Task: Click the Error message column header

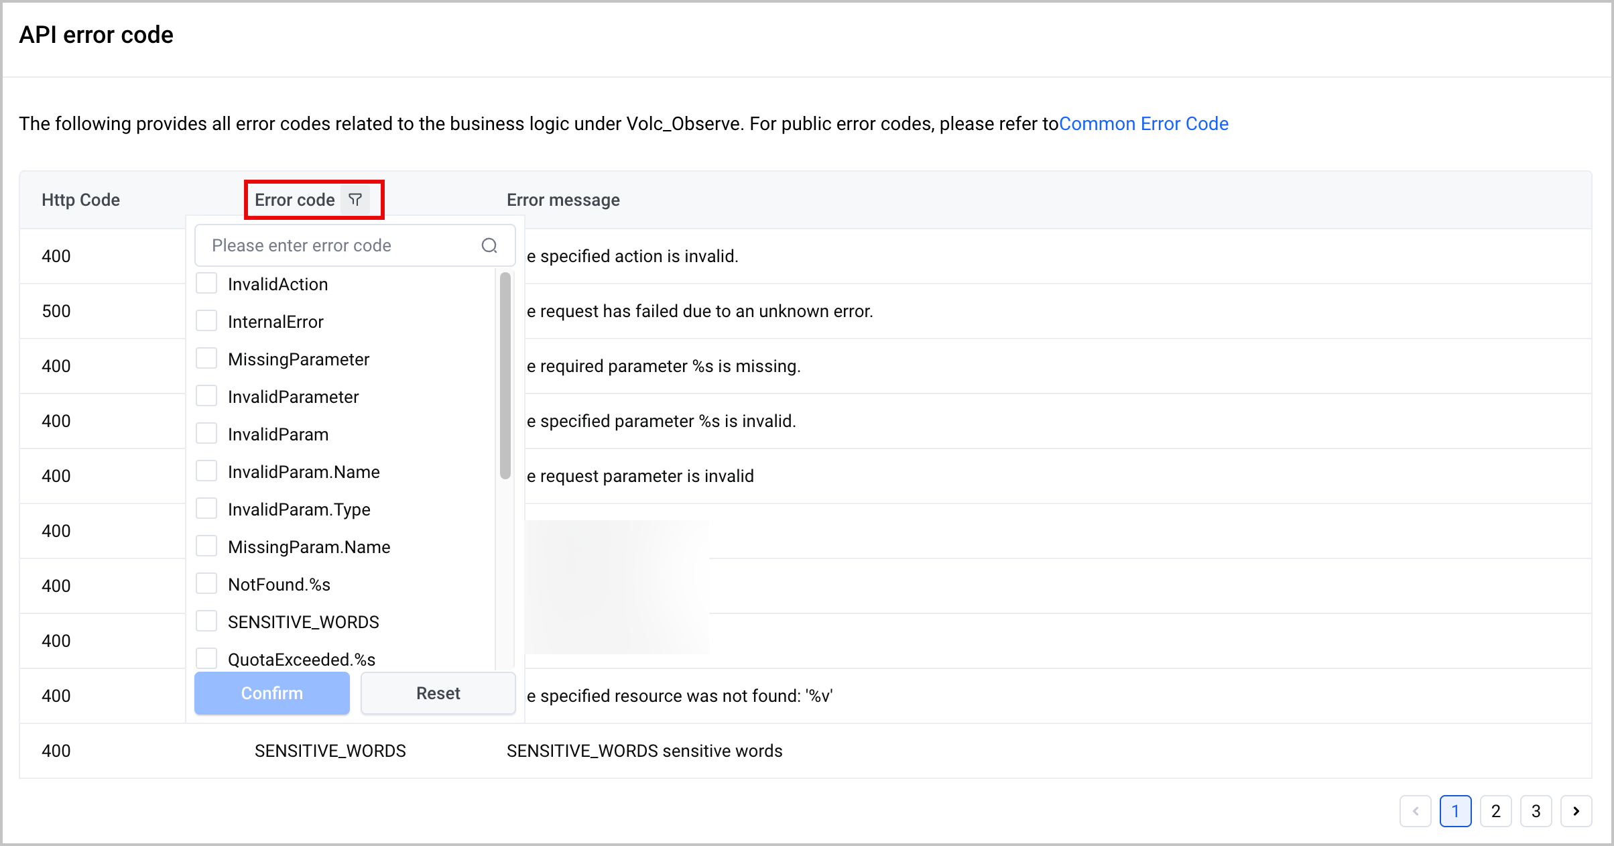Action: pyautogui.click(x=563, y=200)
